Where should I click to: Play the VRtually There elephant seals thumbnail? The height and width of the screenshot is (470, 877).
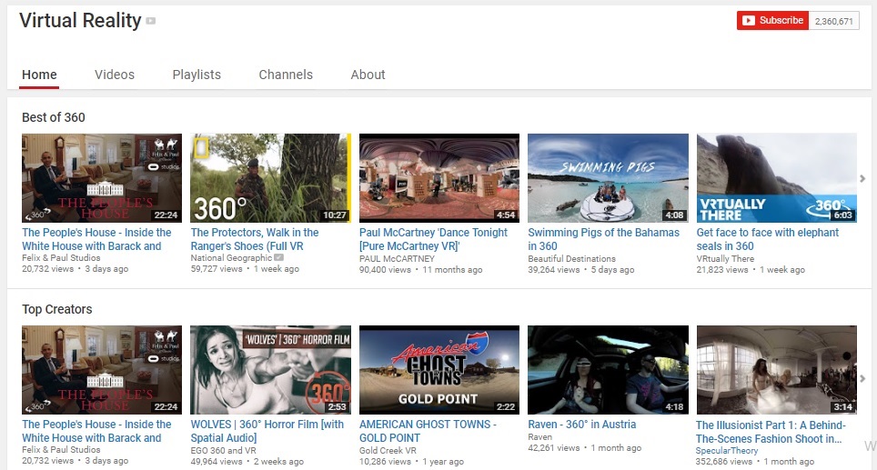coord(776,177)
